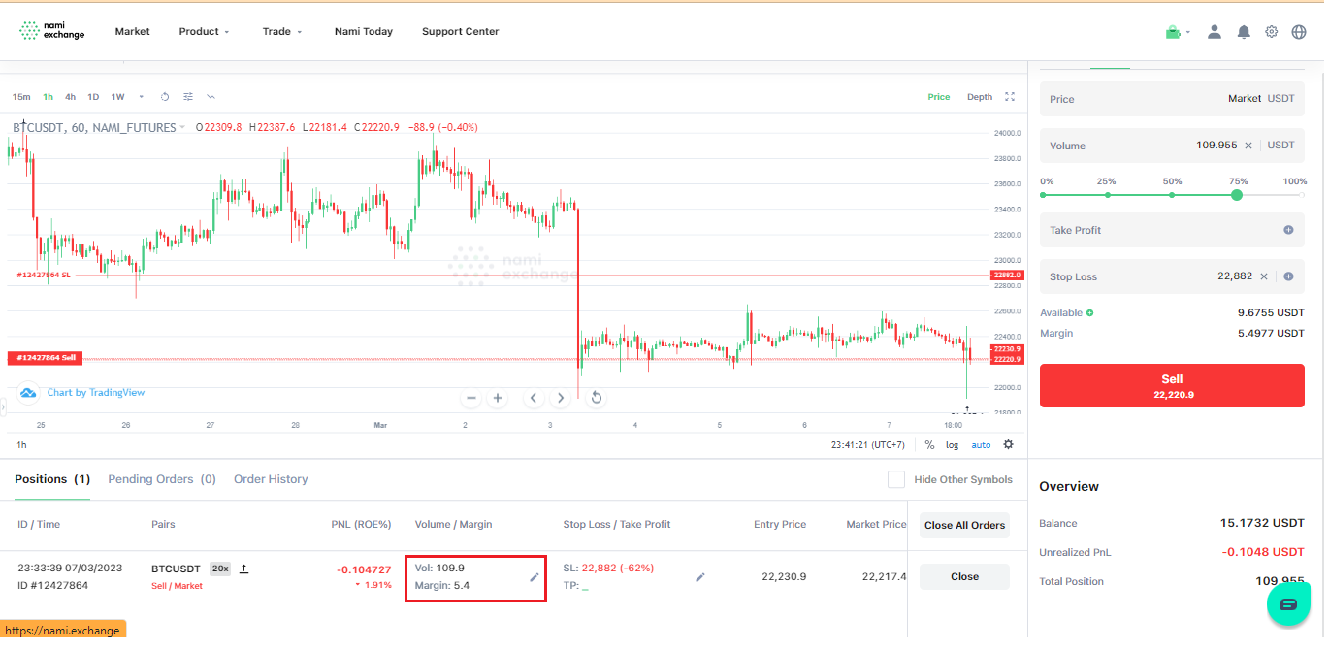
Task: Set volume slider to 50%
Action: pyautogui.click(x=1172, y=195)
